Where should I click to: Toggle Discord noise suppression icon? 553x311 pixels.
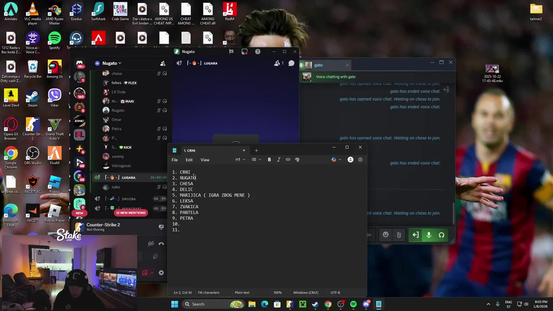click(x=151, y=244)
